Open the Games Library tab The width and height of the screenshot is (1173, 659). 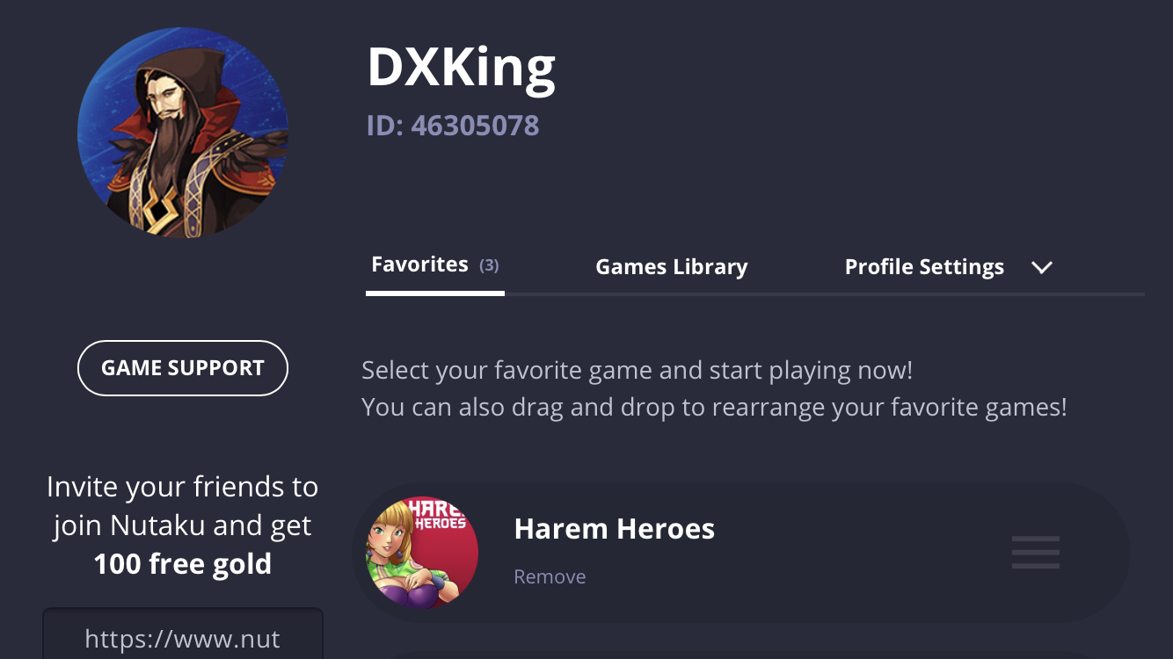[x=671, y=267]
